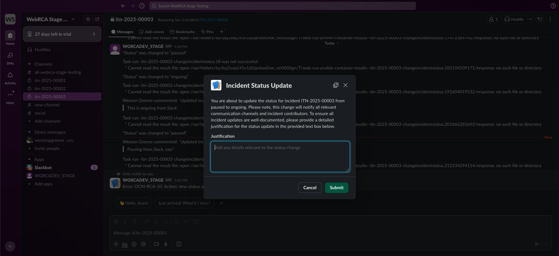Insert a bulleted list in composer
This screenshot has height=256, width=559.
(x=165, y=221)
